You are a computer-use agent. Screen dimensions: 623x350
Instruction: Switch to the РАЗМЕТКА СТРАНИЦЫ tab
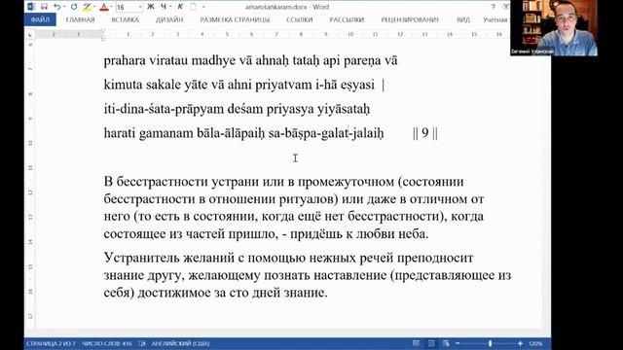point(235,19)
